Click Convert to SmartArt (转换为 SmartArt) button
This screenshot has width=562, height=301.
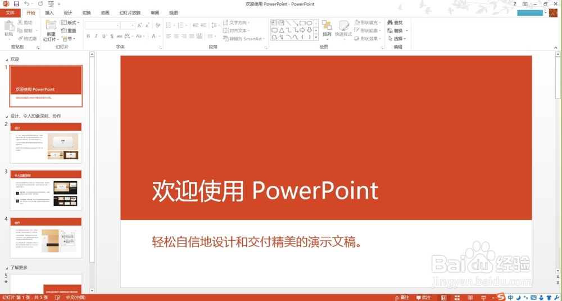(244, 39)
